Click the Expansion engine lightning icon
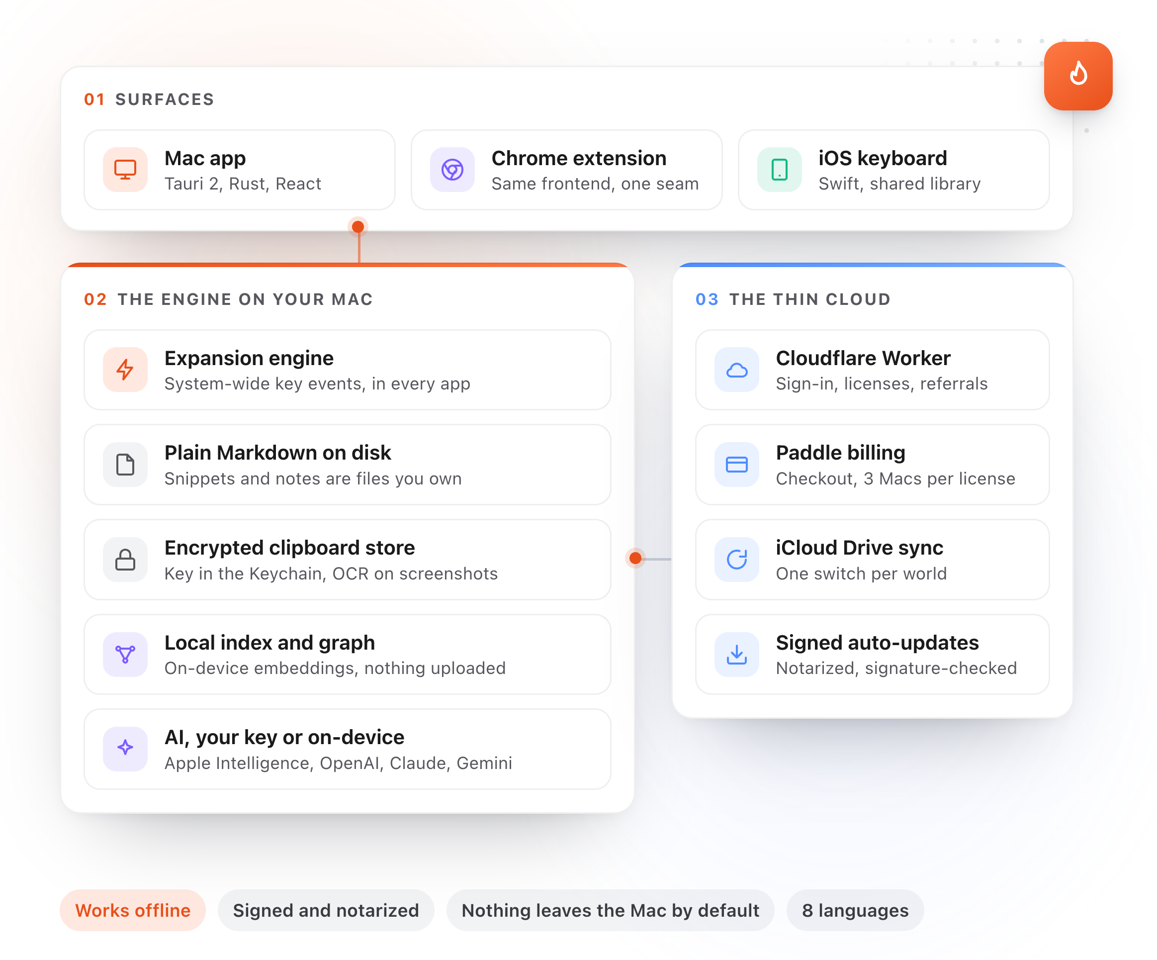 125,369
